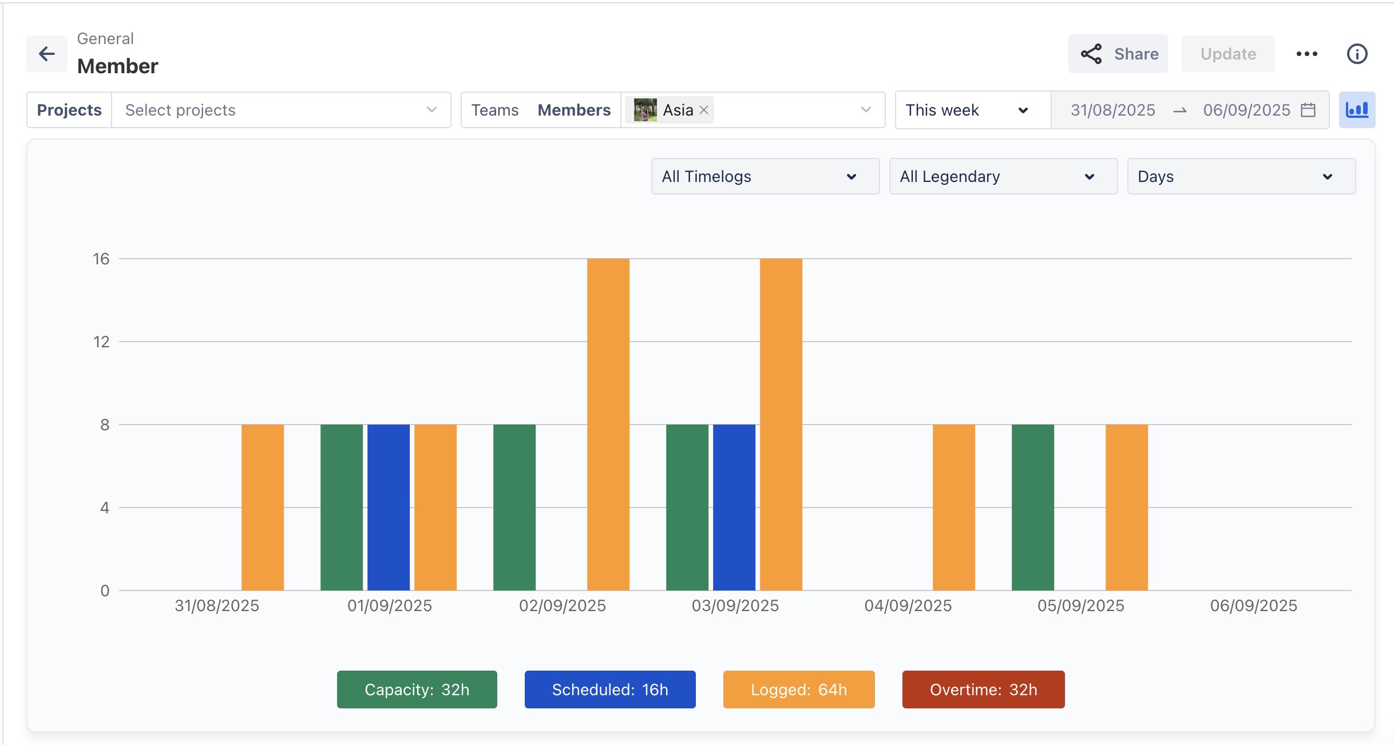Open the All Timelogs dropdown
The width and height of the screenshot is (1394, 745).
click(765, 176)
